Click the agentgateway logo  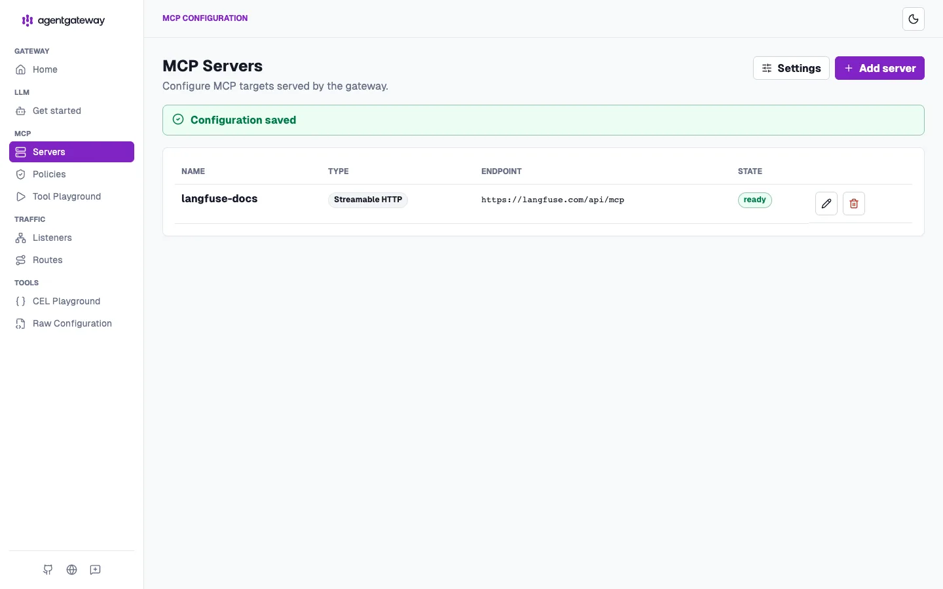tap(64, 20)
